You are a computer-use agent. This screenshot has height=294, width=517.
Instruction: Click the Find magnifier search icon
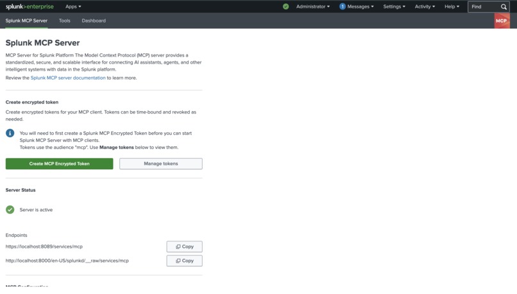[504, 6]
